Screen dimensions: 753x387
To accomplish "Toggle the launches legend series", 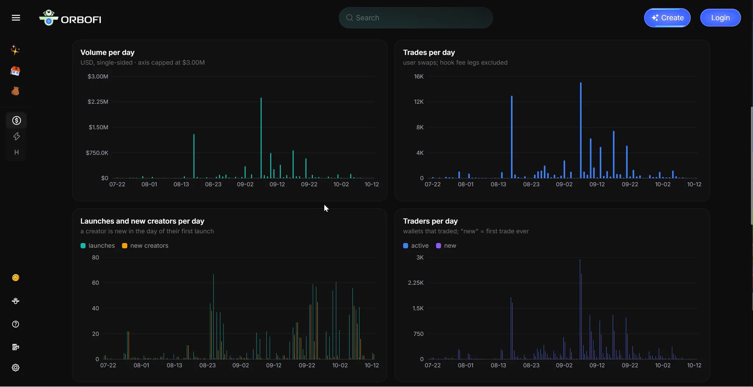I will coord(97,246).
